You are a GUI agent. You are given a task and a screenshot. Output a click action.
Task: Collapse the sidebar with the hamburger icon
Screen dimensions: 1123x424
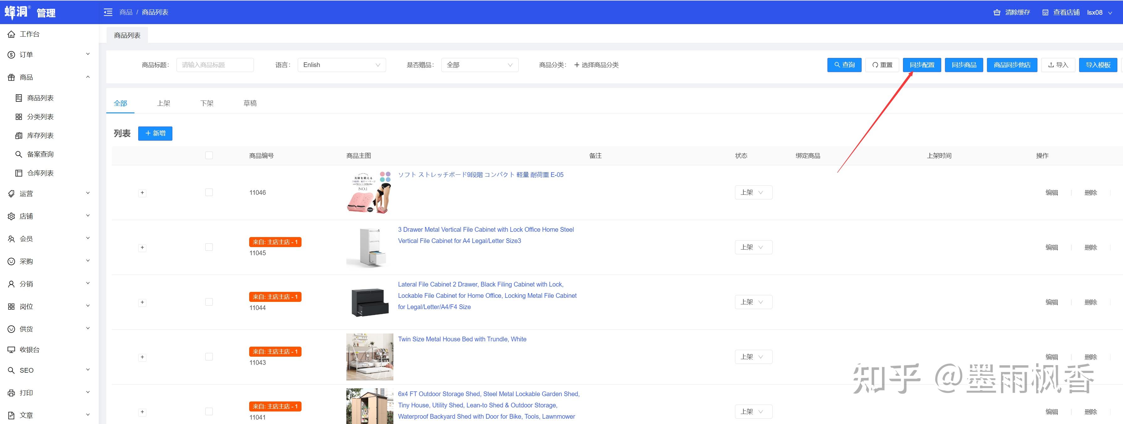108,12
